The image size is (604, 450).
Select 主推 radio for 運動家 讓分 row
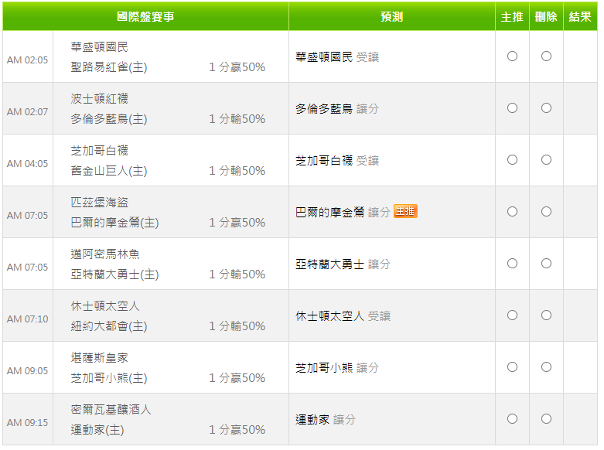pos(512,419)
